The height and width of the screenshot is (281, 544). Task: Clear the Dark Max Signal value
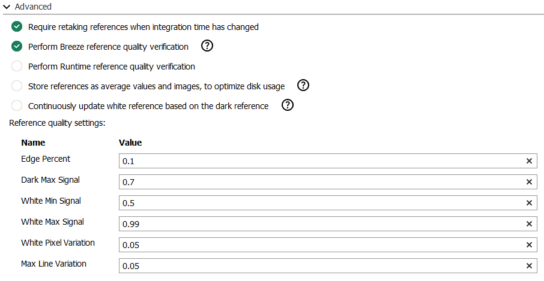pyautogui.click(x=529, y=182)
